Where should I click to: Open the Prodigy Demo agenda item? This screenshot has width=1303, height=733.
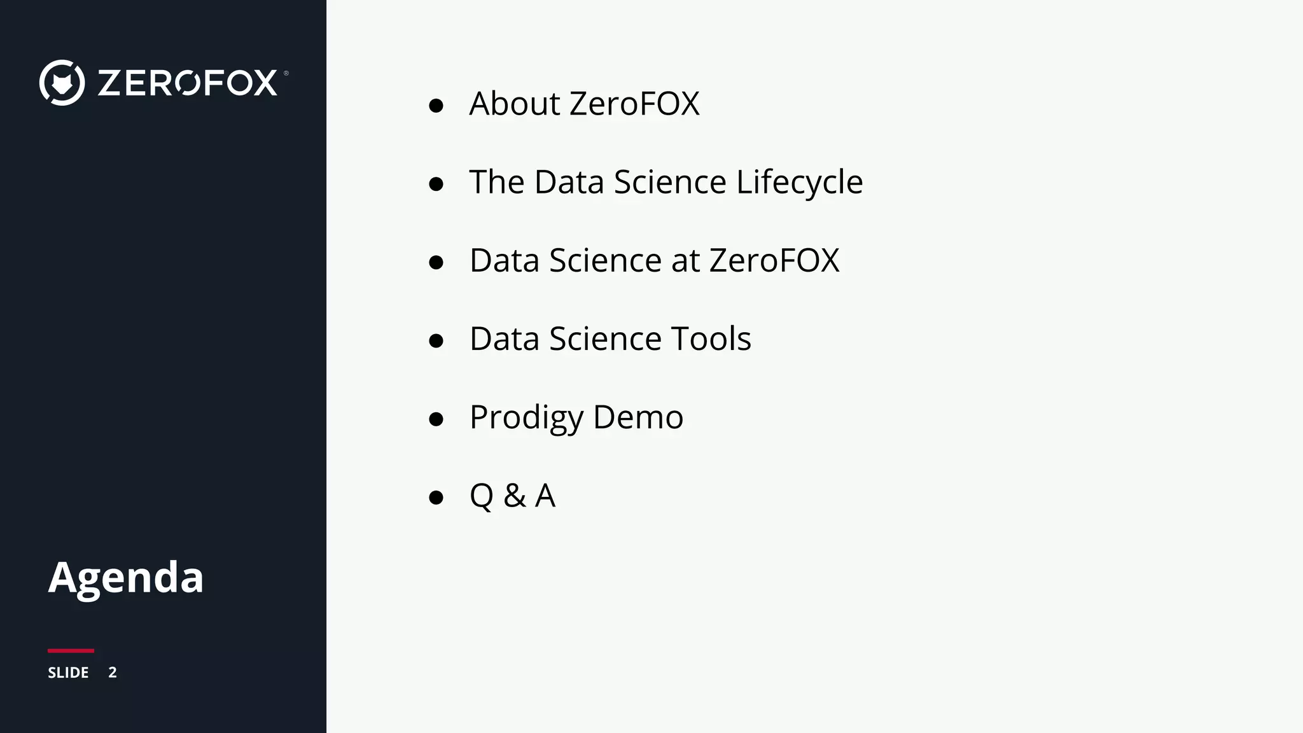[x=576, y=418]
